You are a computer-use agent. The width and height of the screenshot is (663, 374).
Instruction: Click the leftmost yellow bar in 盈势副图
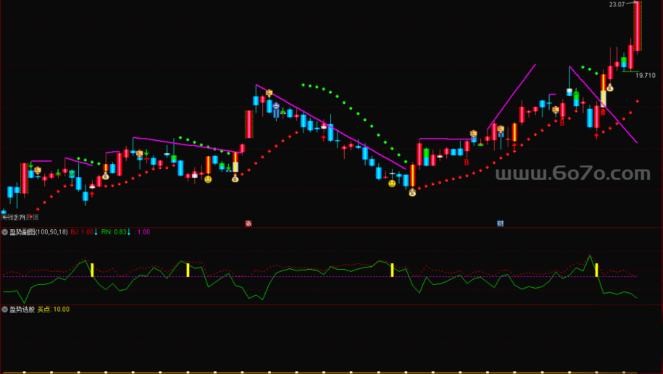tap(92, 270)
